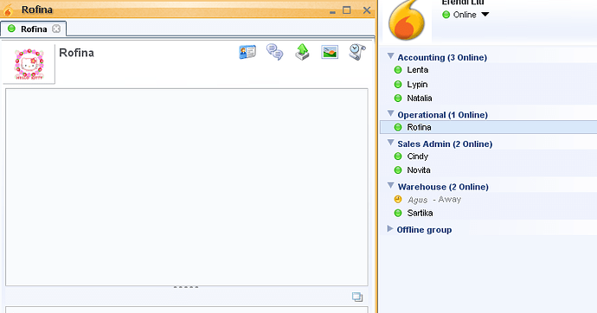Select the Rofina chat tab

(x=34, y=29)
